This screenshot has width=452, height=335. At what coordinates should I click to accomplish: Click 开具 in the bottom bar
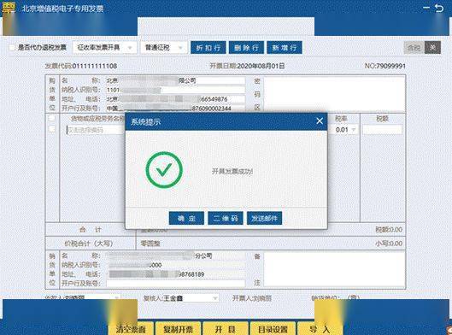pos(225,329)
